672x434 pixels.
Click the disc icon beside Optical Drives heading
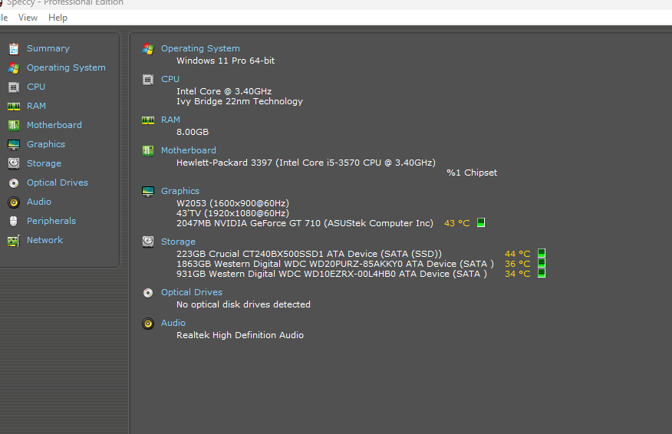pos(148,293)
